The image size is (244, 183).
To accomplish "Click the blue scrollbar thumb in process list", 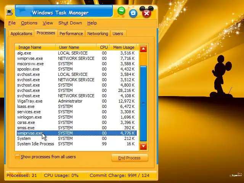I will coord(143,103).
